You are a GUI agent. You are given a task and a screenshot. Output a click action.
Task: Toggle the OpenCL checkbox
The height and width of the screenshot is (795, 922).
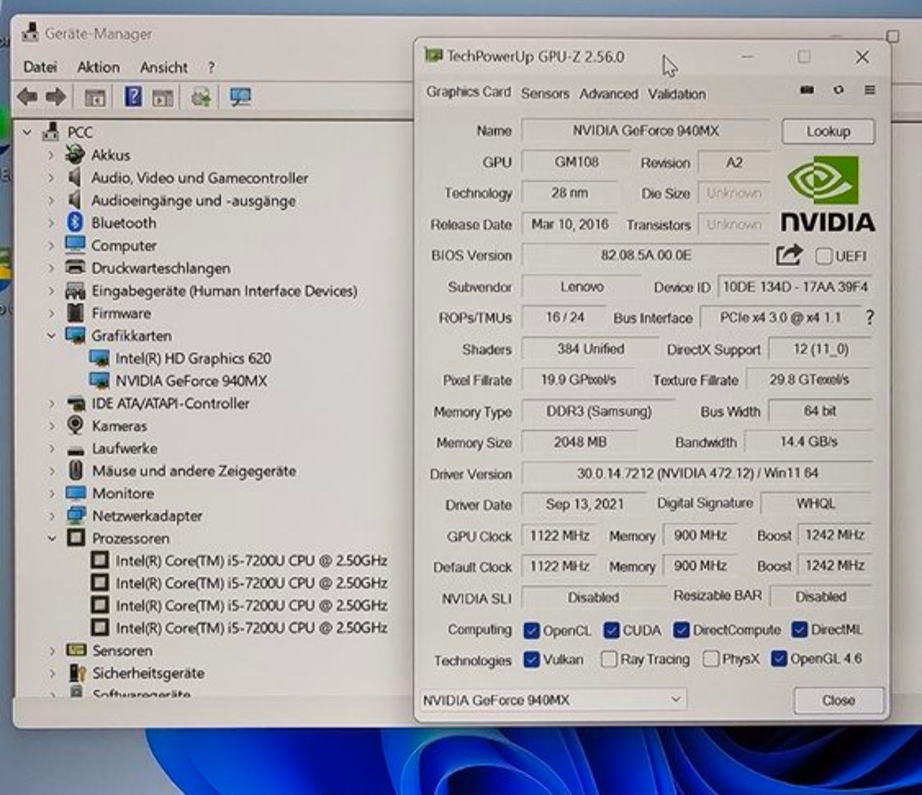pyautogui.click(x=531, y=630)
